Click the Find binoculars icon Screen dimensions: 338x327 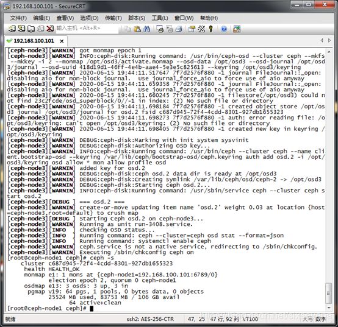coord(146,29)
